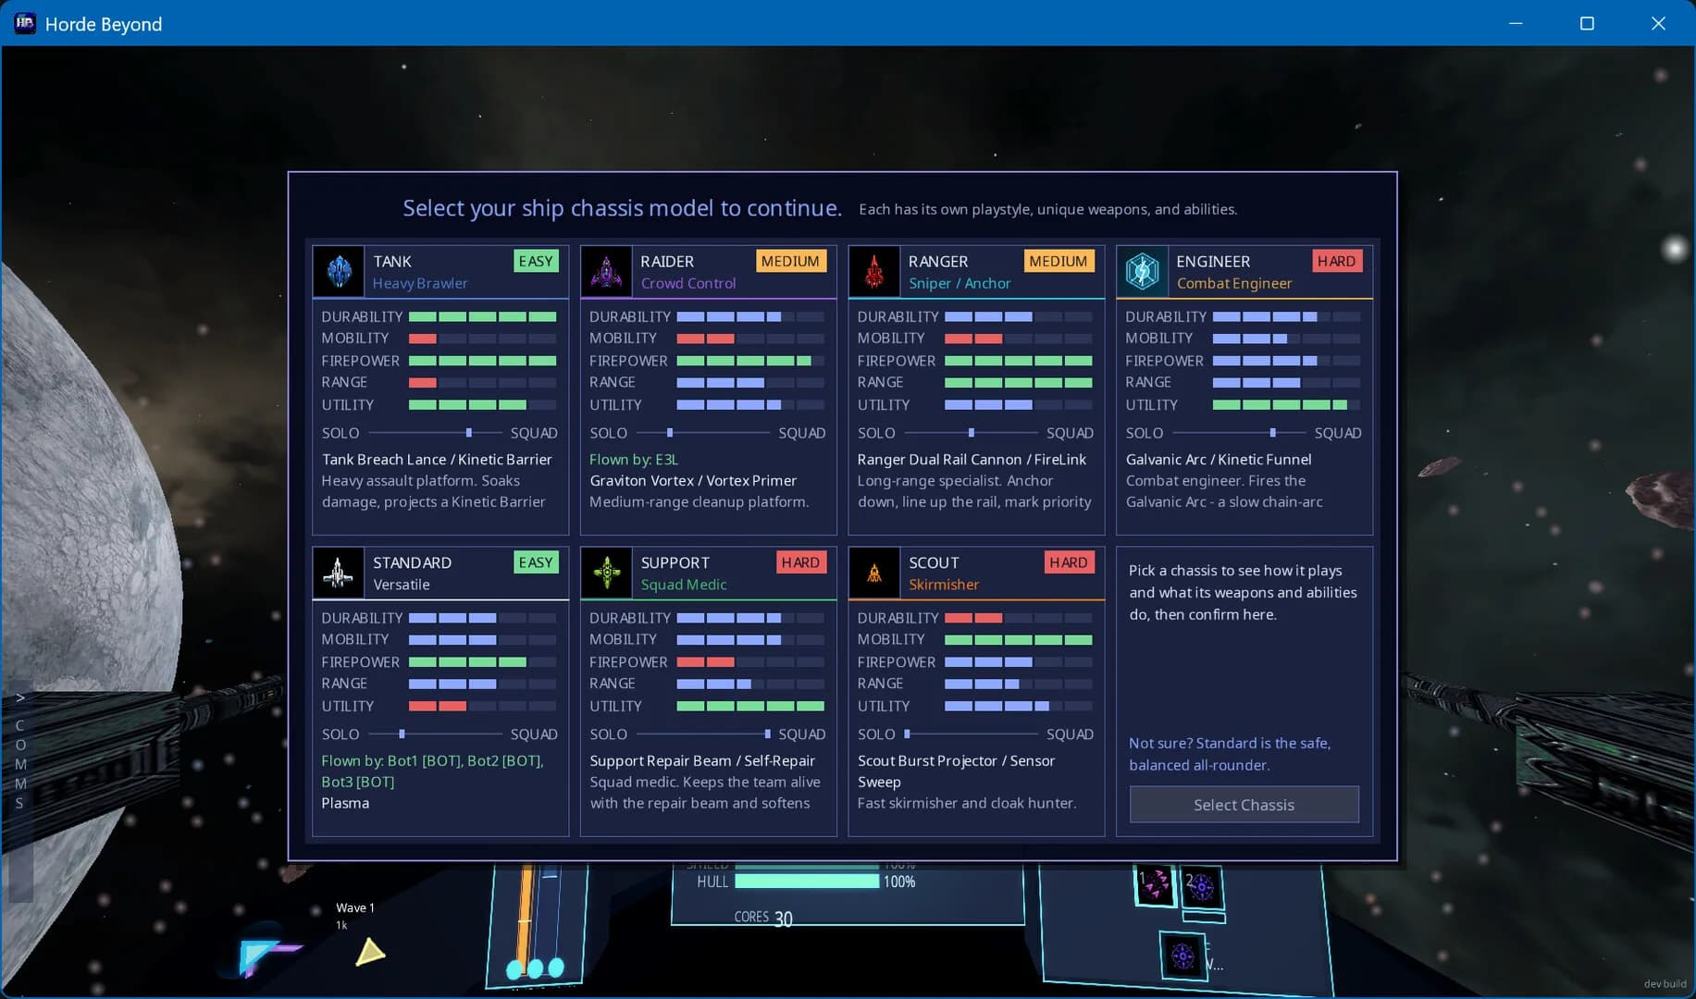Click ability slot 1 icon in HUD
Viewport: 1696px width, 999px height.
coord(1154,885)
